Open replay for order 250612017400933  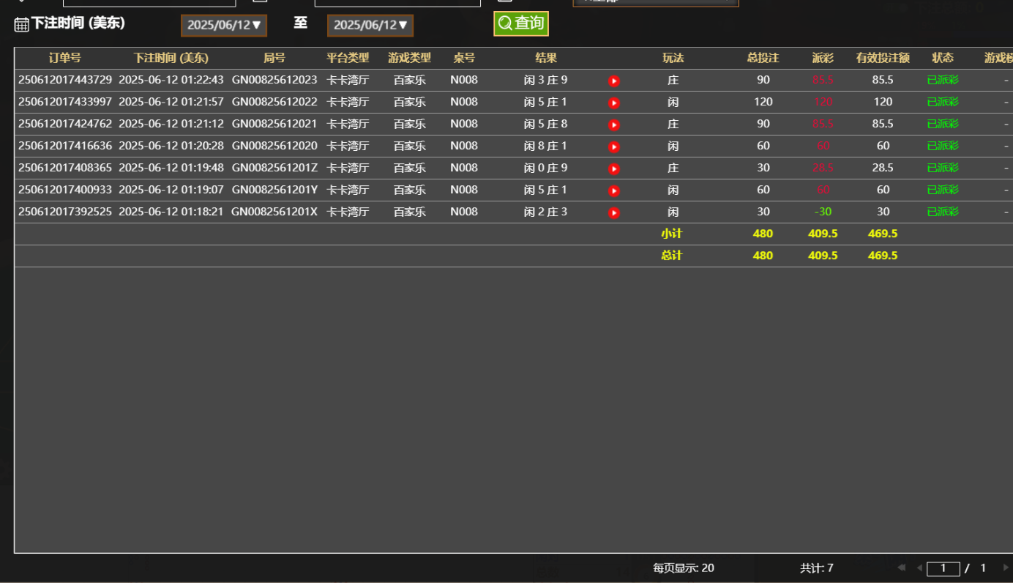click(x=614, y=191)
